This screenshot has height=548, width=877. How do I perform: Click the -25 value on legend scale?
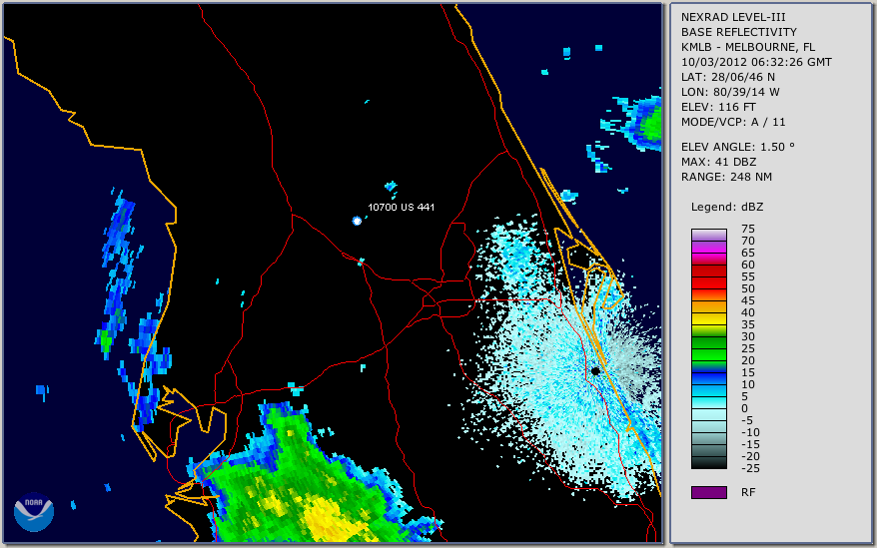[750, 468]
